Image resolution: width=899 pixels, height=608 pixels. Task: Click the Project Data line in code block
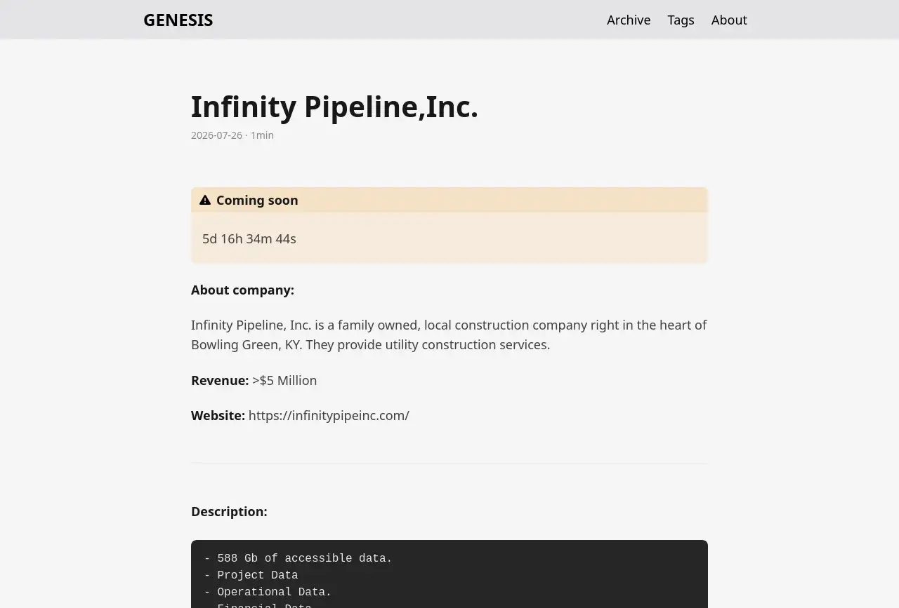(251, 576)
